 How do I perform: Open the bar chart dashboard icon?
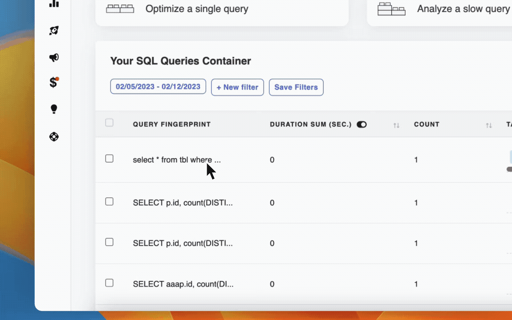click(x=54, y=4)
